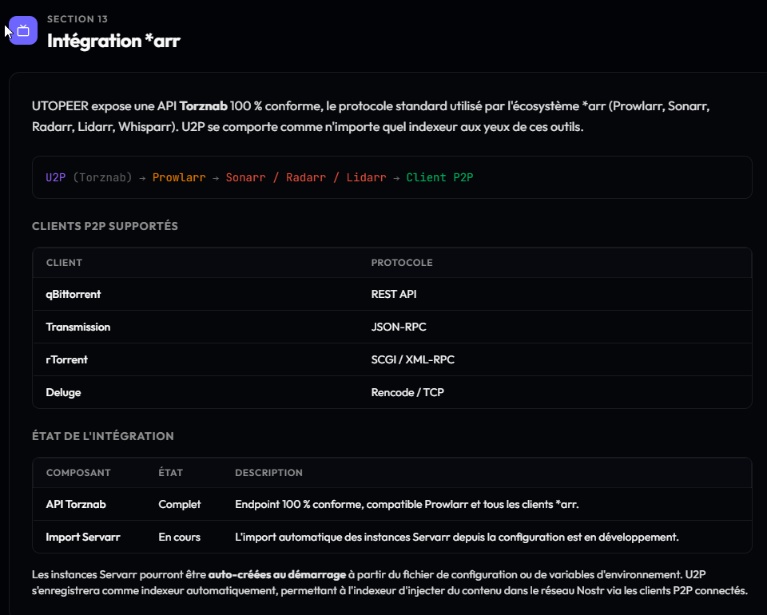
Task: Click '(Torznab)' in the code flow line
Action: (103, 177)
